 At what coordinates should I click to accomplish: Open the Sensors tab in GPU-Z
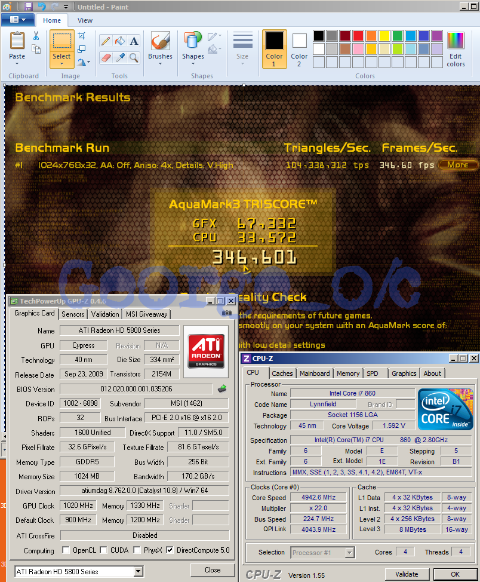[x=73, y=314]
